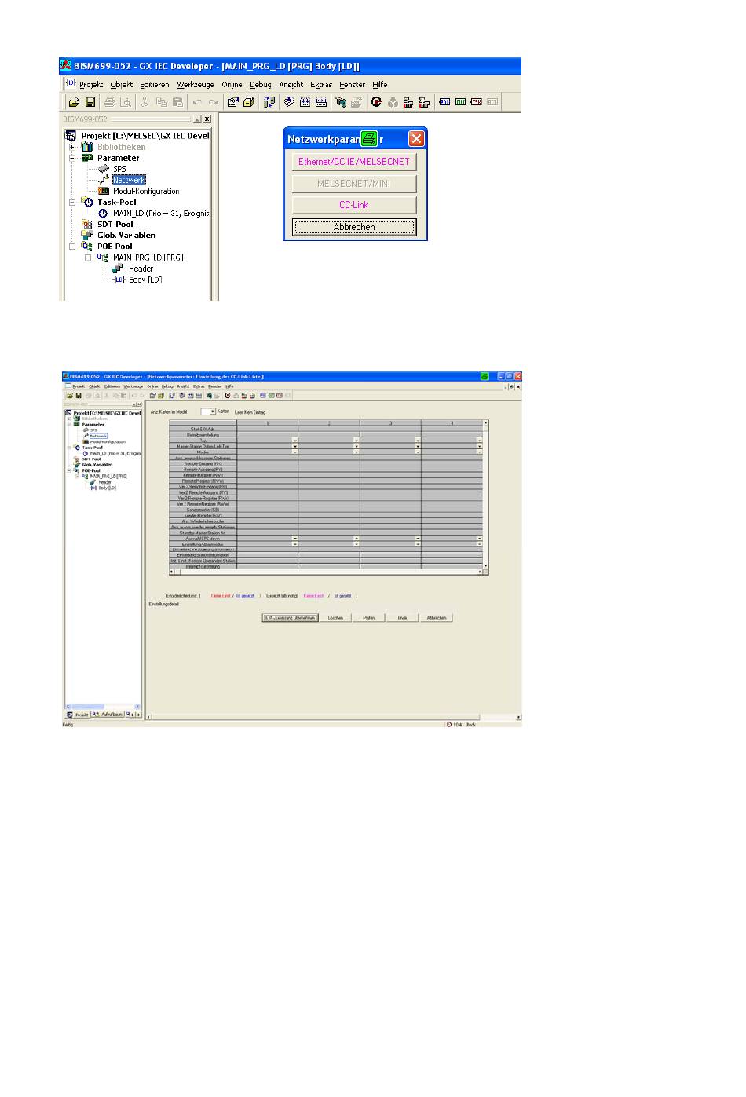Select Body [LD] in the MAIN_PRG_LD window tree
Screen dimensions: 746x1097
click(145, 280)
